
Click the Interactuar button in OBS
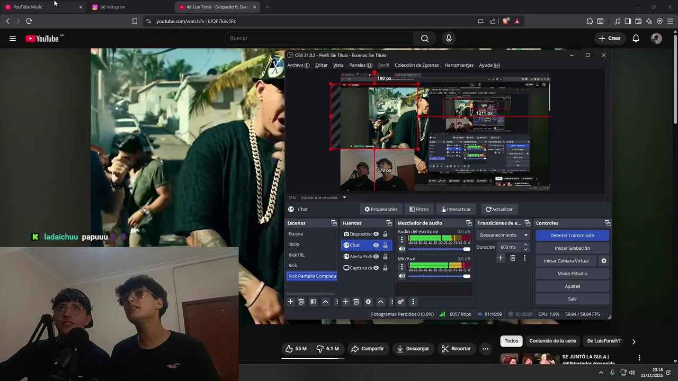click(x=456, y=209)
